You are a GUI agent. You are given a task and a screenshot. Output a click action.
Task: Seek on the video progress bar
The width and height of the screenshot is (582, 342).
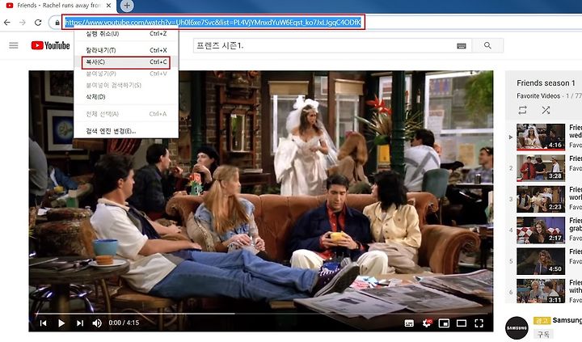261,314
